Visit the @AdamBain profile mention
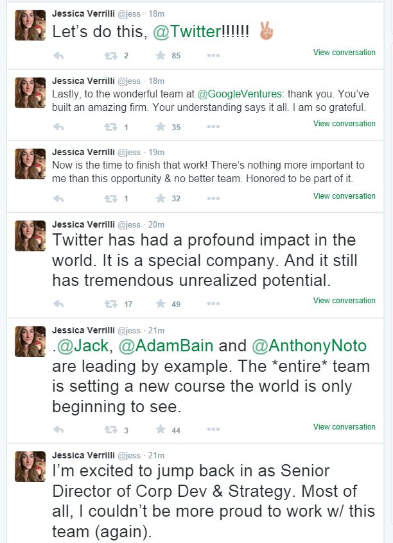Image resolution: width=393 pixels, height=543 pixels. point(164,346)
